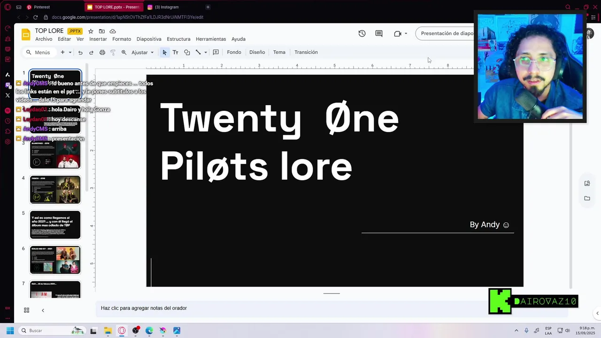Click the By Andy subtitle text

click(489, 224)
